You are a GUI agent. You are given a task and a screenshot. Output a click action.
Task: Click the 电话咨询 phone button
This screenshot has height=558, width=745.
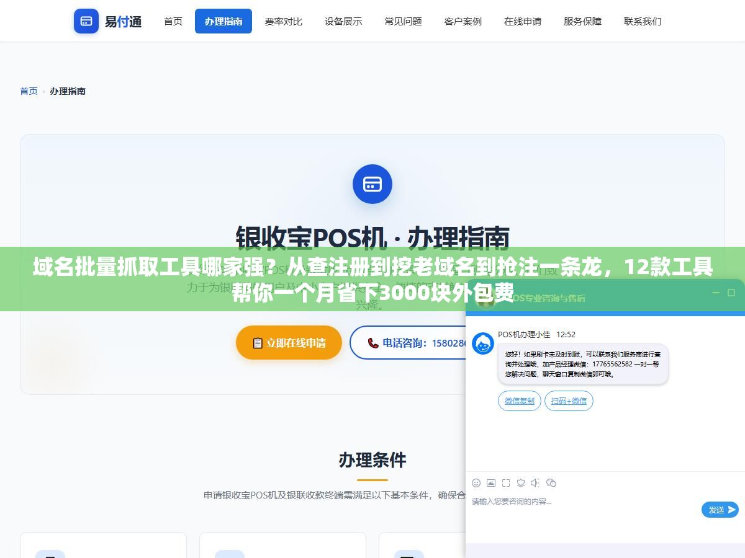408,343
